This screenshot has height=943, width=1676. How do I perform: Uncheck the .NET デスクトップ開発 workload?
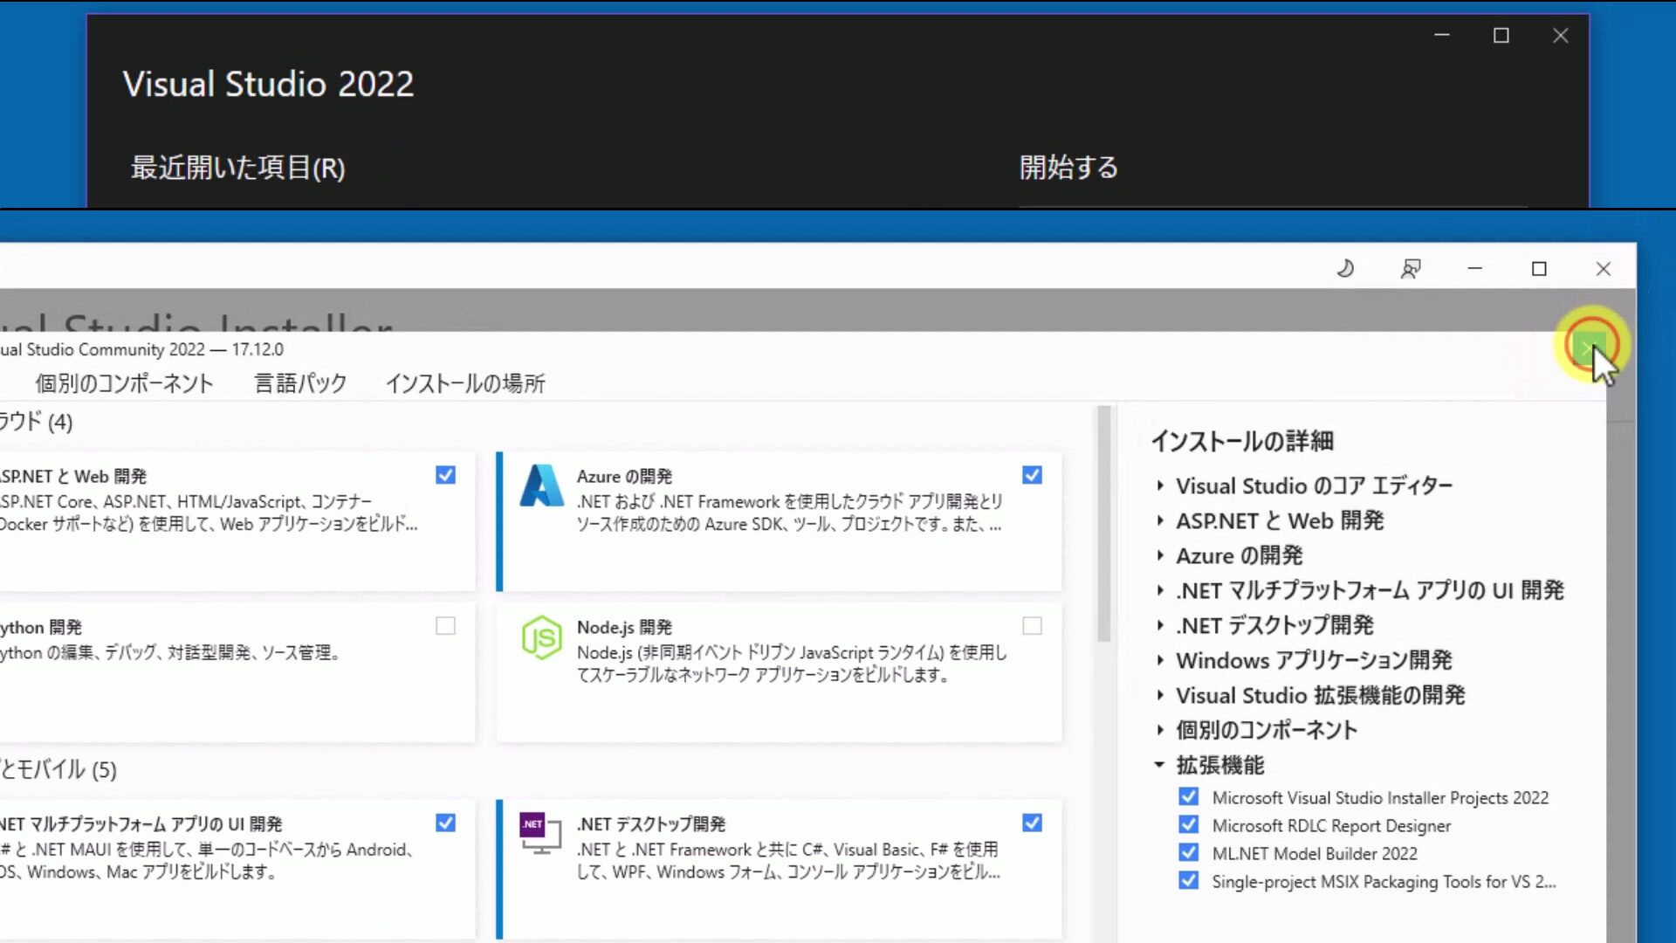[x=1032, y=823]
